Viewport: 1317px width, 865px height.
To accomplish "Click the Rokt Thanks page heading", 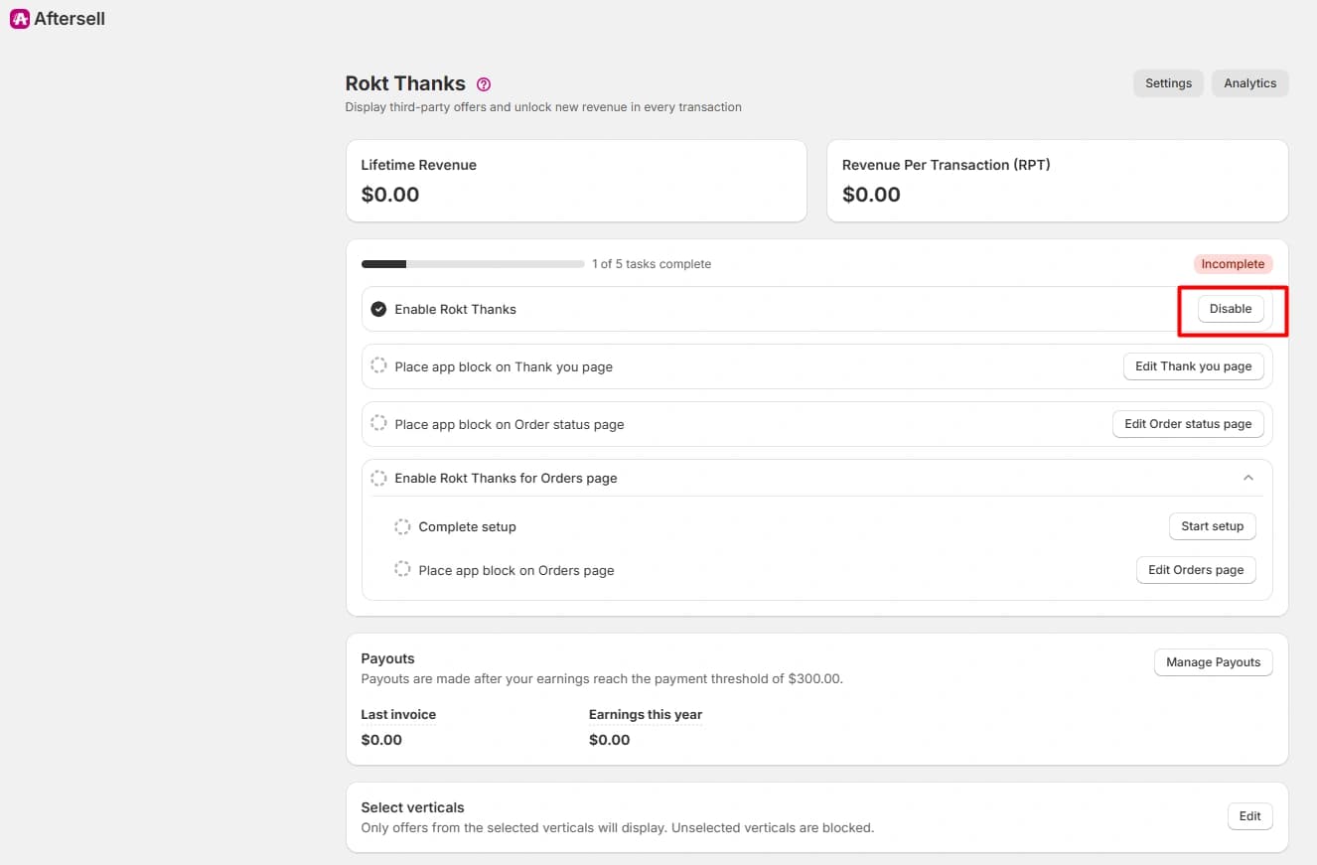I will pyautogui.click(x=405, y=83).
